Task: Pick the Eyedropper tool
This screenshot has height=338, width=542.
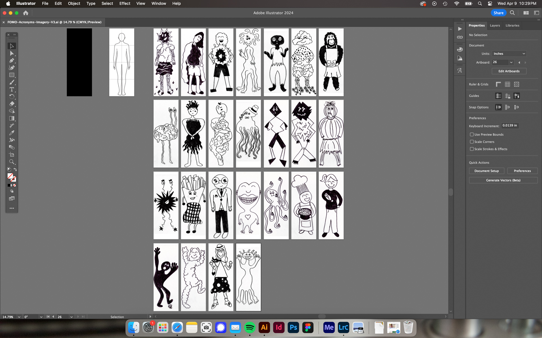Action: click(12, 133)
